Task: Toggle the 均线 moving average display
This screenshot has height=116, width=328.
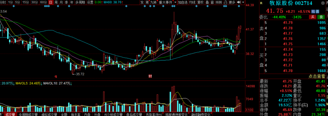Action: click(x=192, y=2)
